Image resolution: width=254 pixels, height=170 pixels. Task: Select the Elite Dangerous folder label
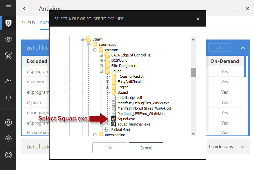124,66
